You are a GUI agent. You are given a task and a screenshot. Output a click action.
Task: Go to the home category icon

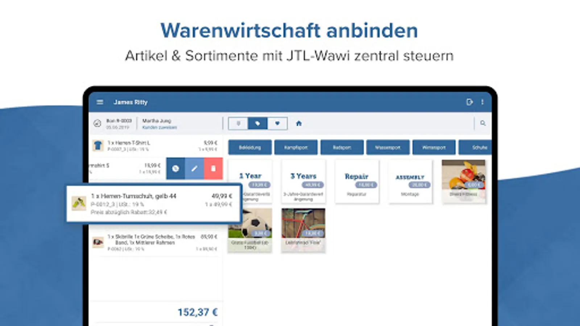[299, 124]
